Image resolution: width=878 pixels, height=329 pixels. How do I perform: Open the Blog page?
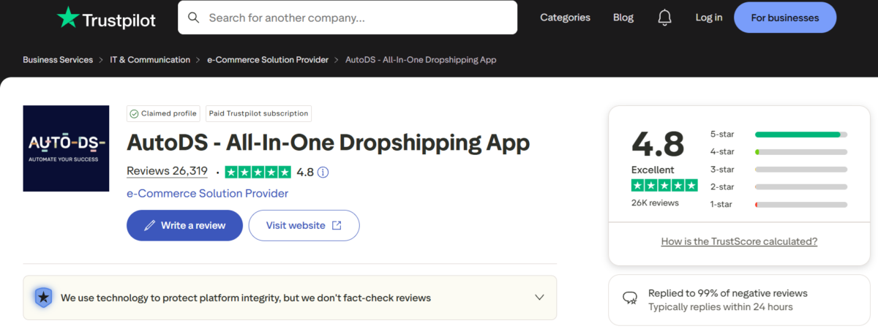click(x=623, y=18)
